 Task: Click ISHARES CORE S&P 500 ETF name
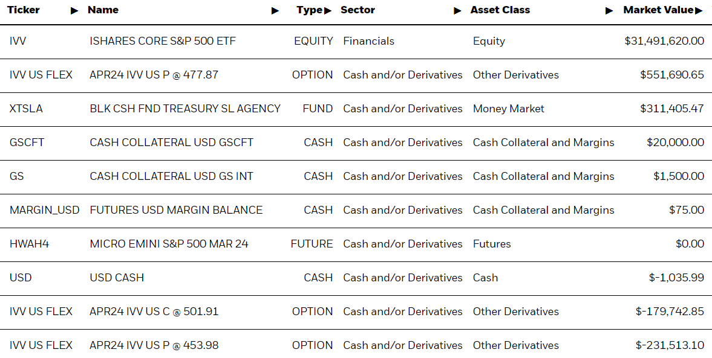pyautogui.click(x=163, y=41)
